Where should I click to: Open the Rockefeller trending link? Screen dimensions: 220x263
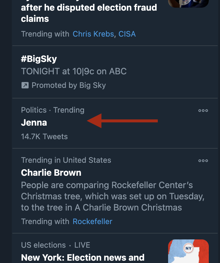coord(93,221)
